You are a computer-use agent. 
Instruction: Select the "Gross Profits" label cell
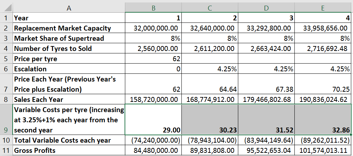point(69,151)
